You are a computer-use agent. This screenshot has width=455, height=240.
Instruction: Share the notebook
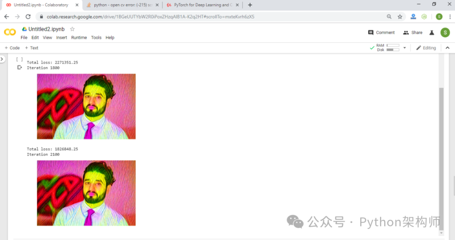click(x=412, y=32)
